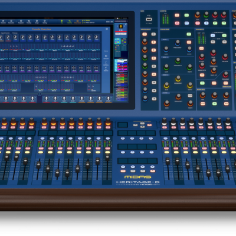
Task: Tap the orange grid icon in touchscreen toolbar
Action: 77,21
